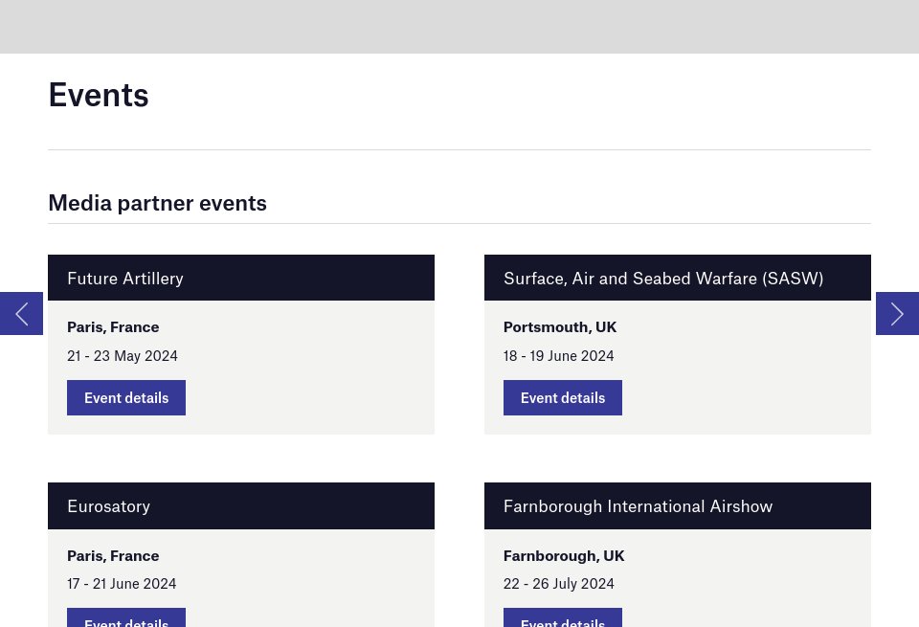Click the 17 - 21 June 2024 date
Viewport: 919px width, 627px height.
coord(122,584)
